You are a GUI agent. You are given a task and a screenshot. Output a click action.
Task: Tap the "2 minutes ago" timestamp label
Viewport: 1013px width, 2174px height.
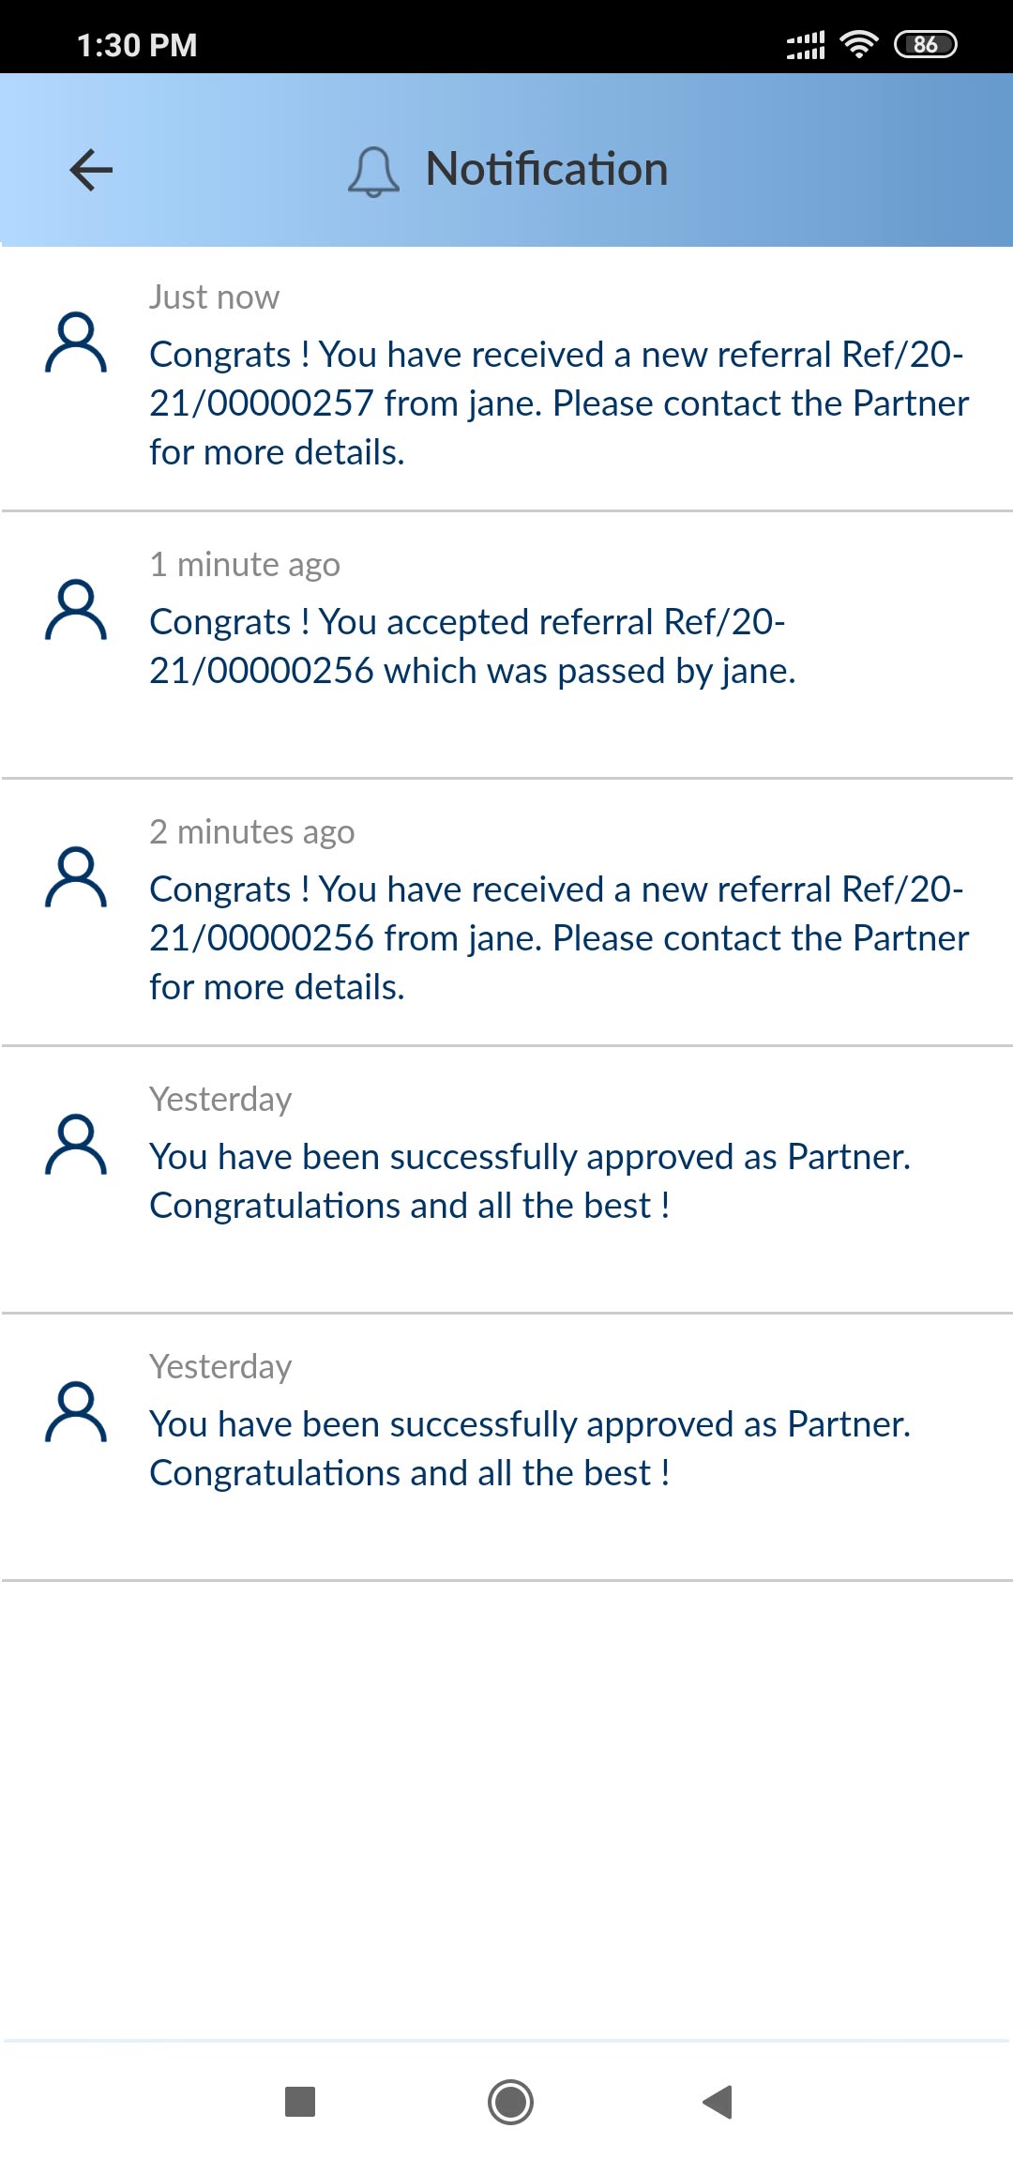point(251,832)
